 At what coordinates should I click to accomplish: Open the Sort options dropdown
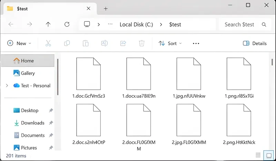[170, 43]
